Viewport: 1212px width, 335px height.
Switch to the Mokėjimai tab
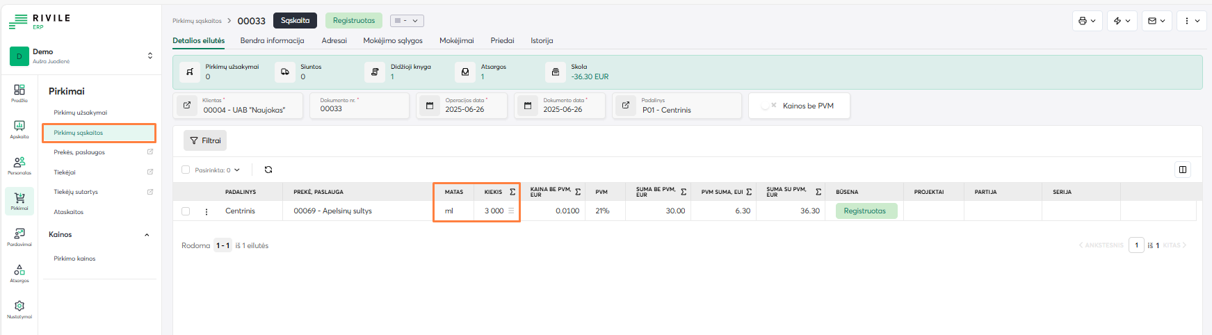(456, 40)
